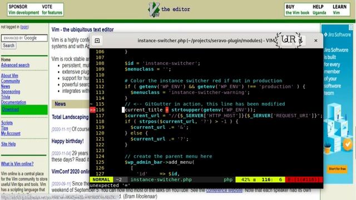
Task: Click $wp_admin_bar on line 125
Action: (144, 162)
